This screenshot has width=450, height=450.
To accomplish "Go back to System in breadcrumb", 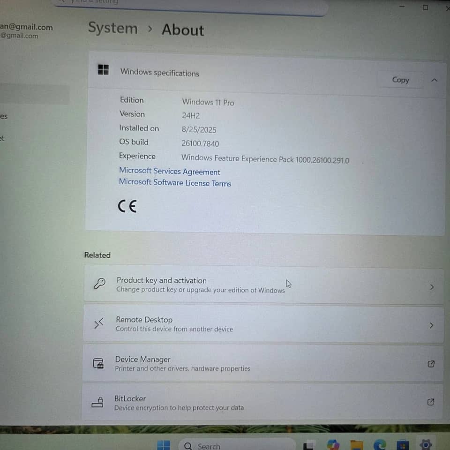I will [x=113, y=29].
